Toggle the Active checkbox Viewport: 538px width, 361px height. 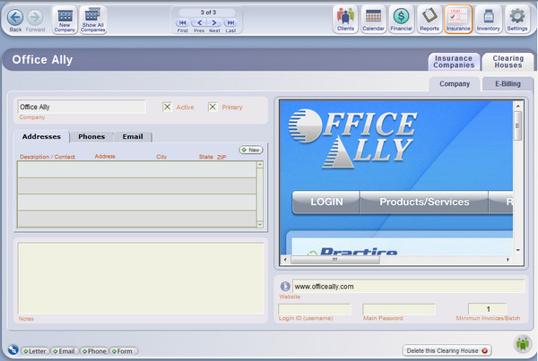167,107
